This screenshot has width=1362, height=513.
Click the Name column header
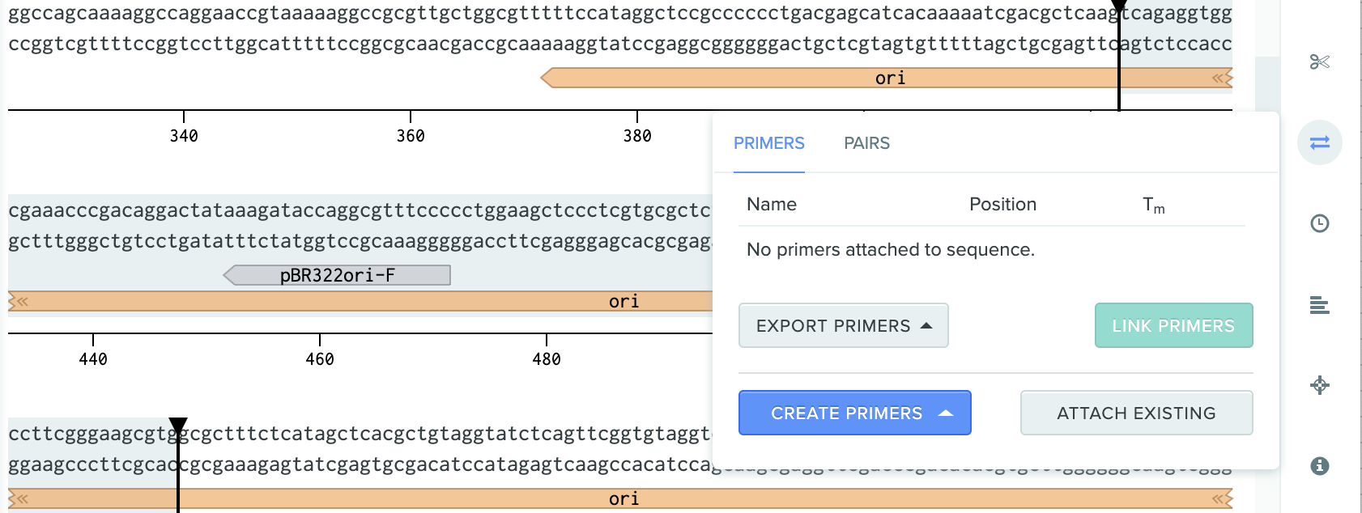(x=772, y=204)
